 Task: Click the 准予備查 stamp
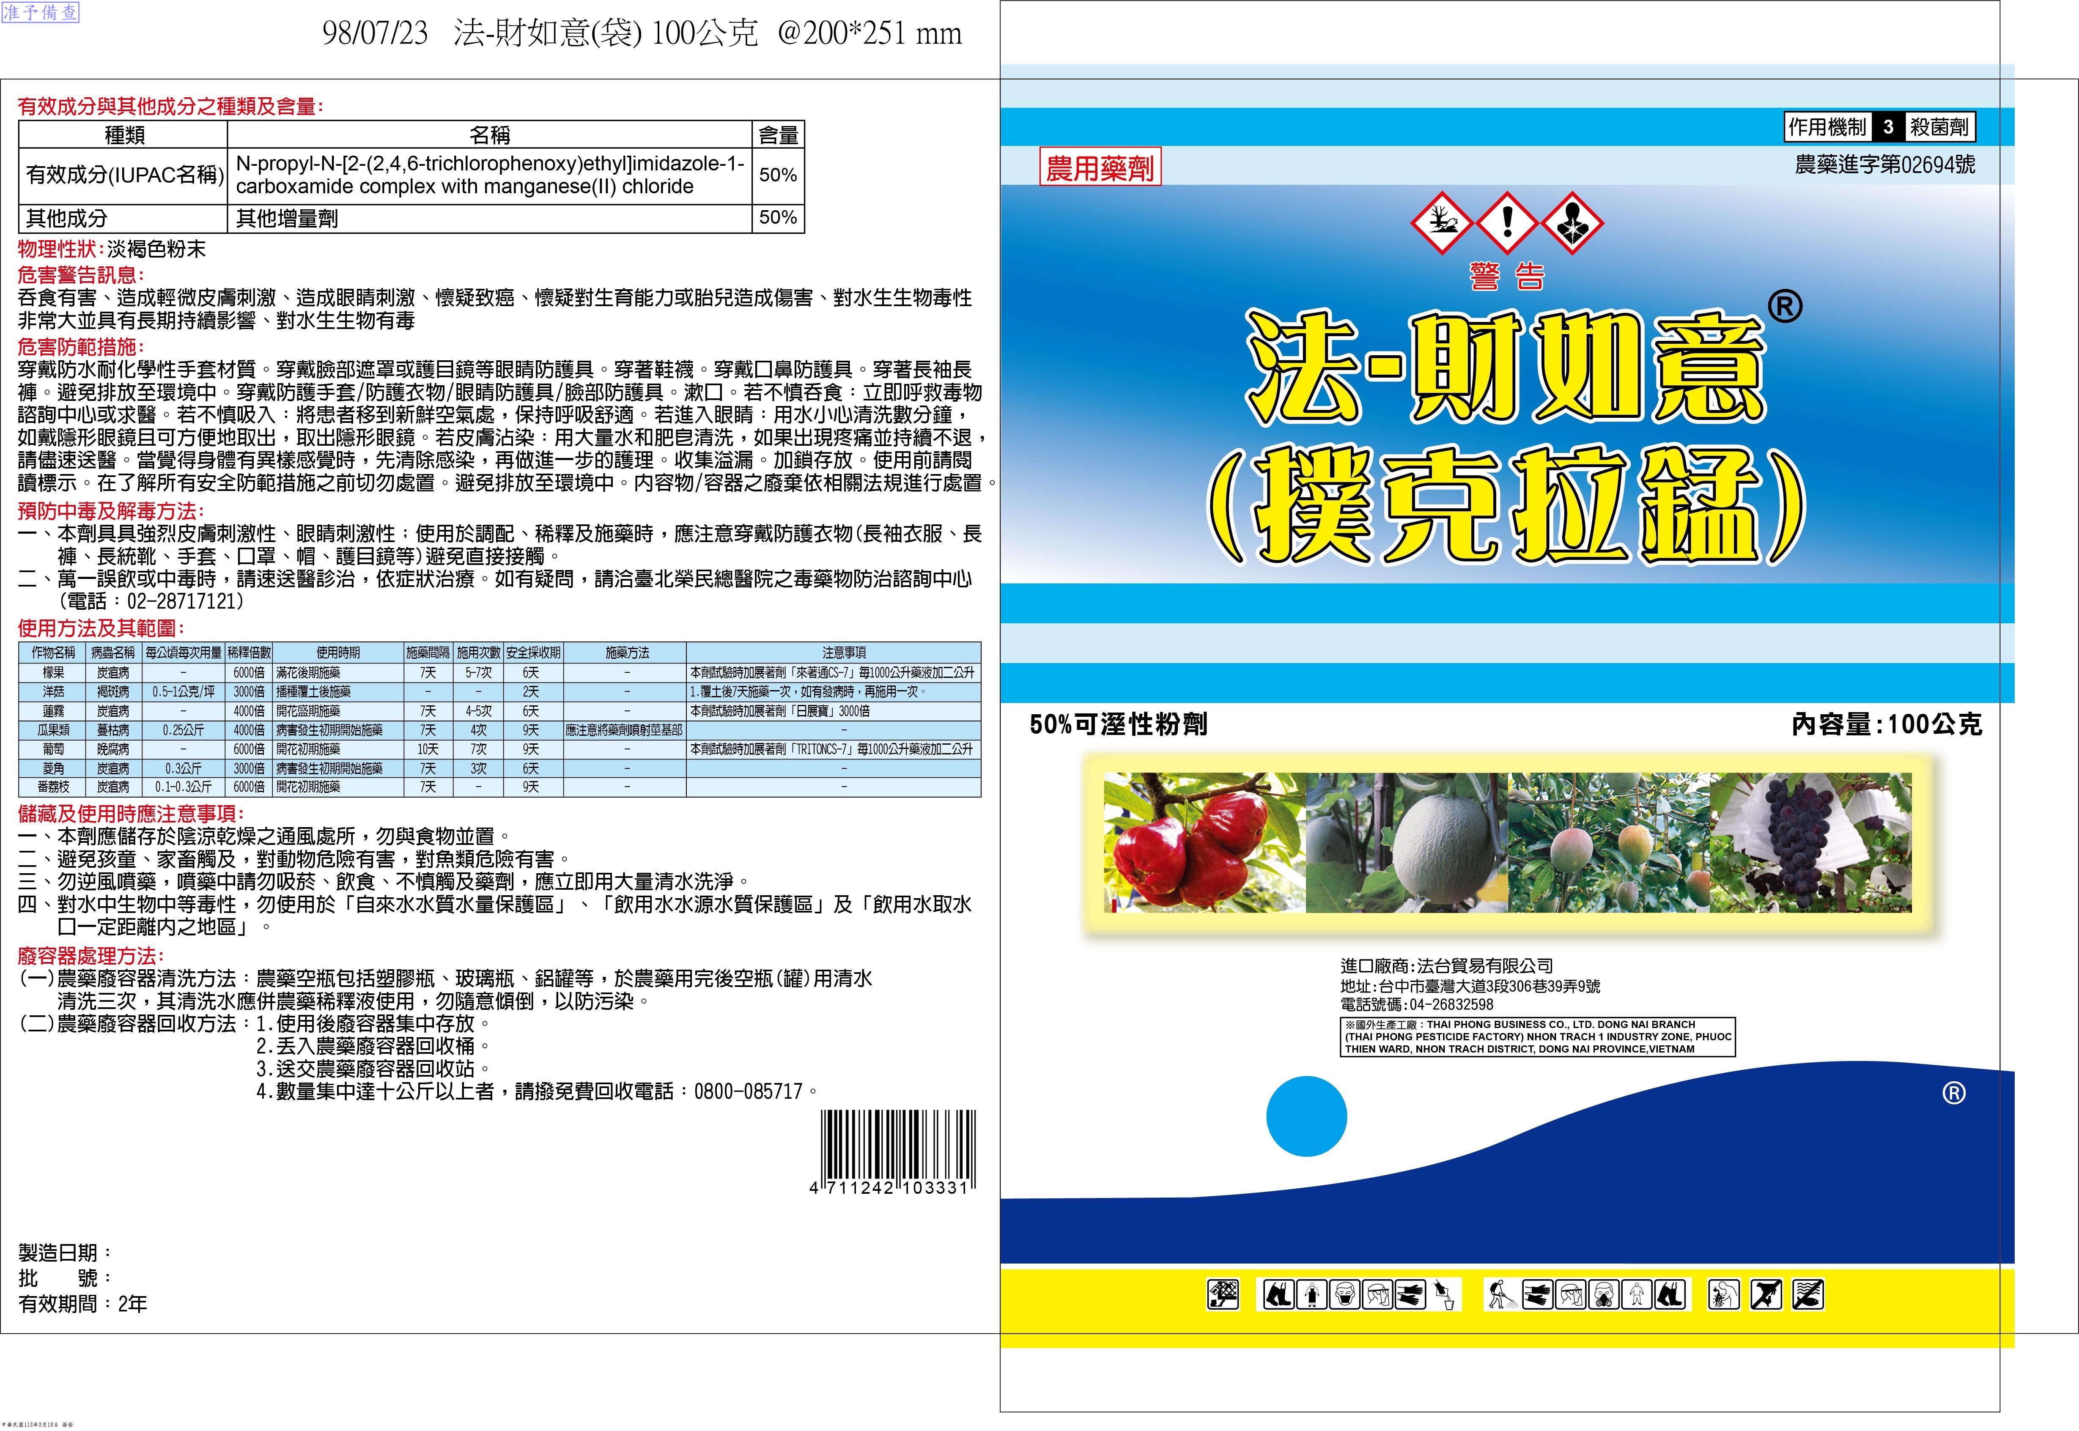(40, 13)
